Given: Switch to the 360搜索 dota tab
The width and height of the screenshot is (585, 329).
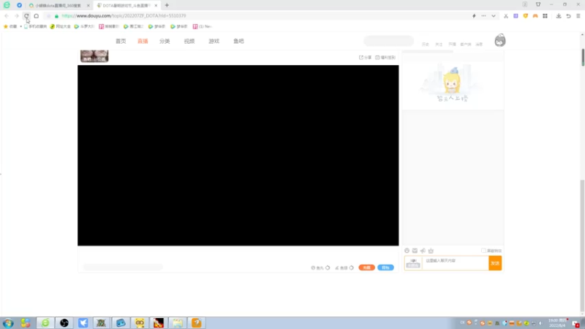Looking at the screenshot, I should click(58, 5).
